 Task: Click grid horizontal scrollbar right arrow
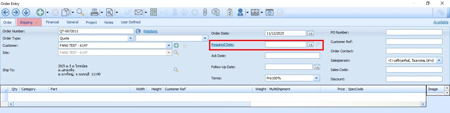[x=423, y=104]
